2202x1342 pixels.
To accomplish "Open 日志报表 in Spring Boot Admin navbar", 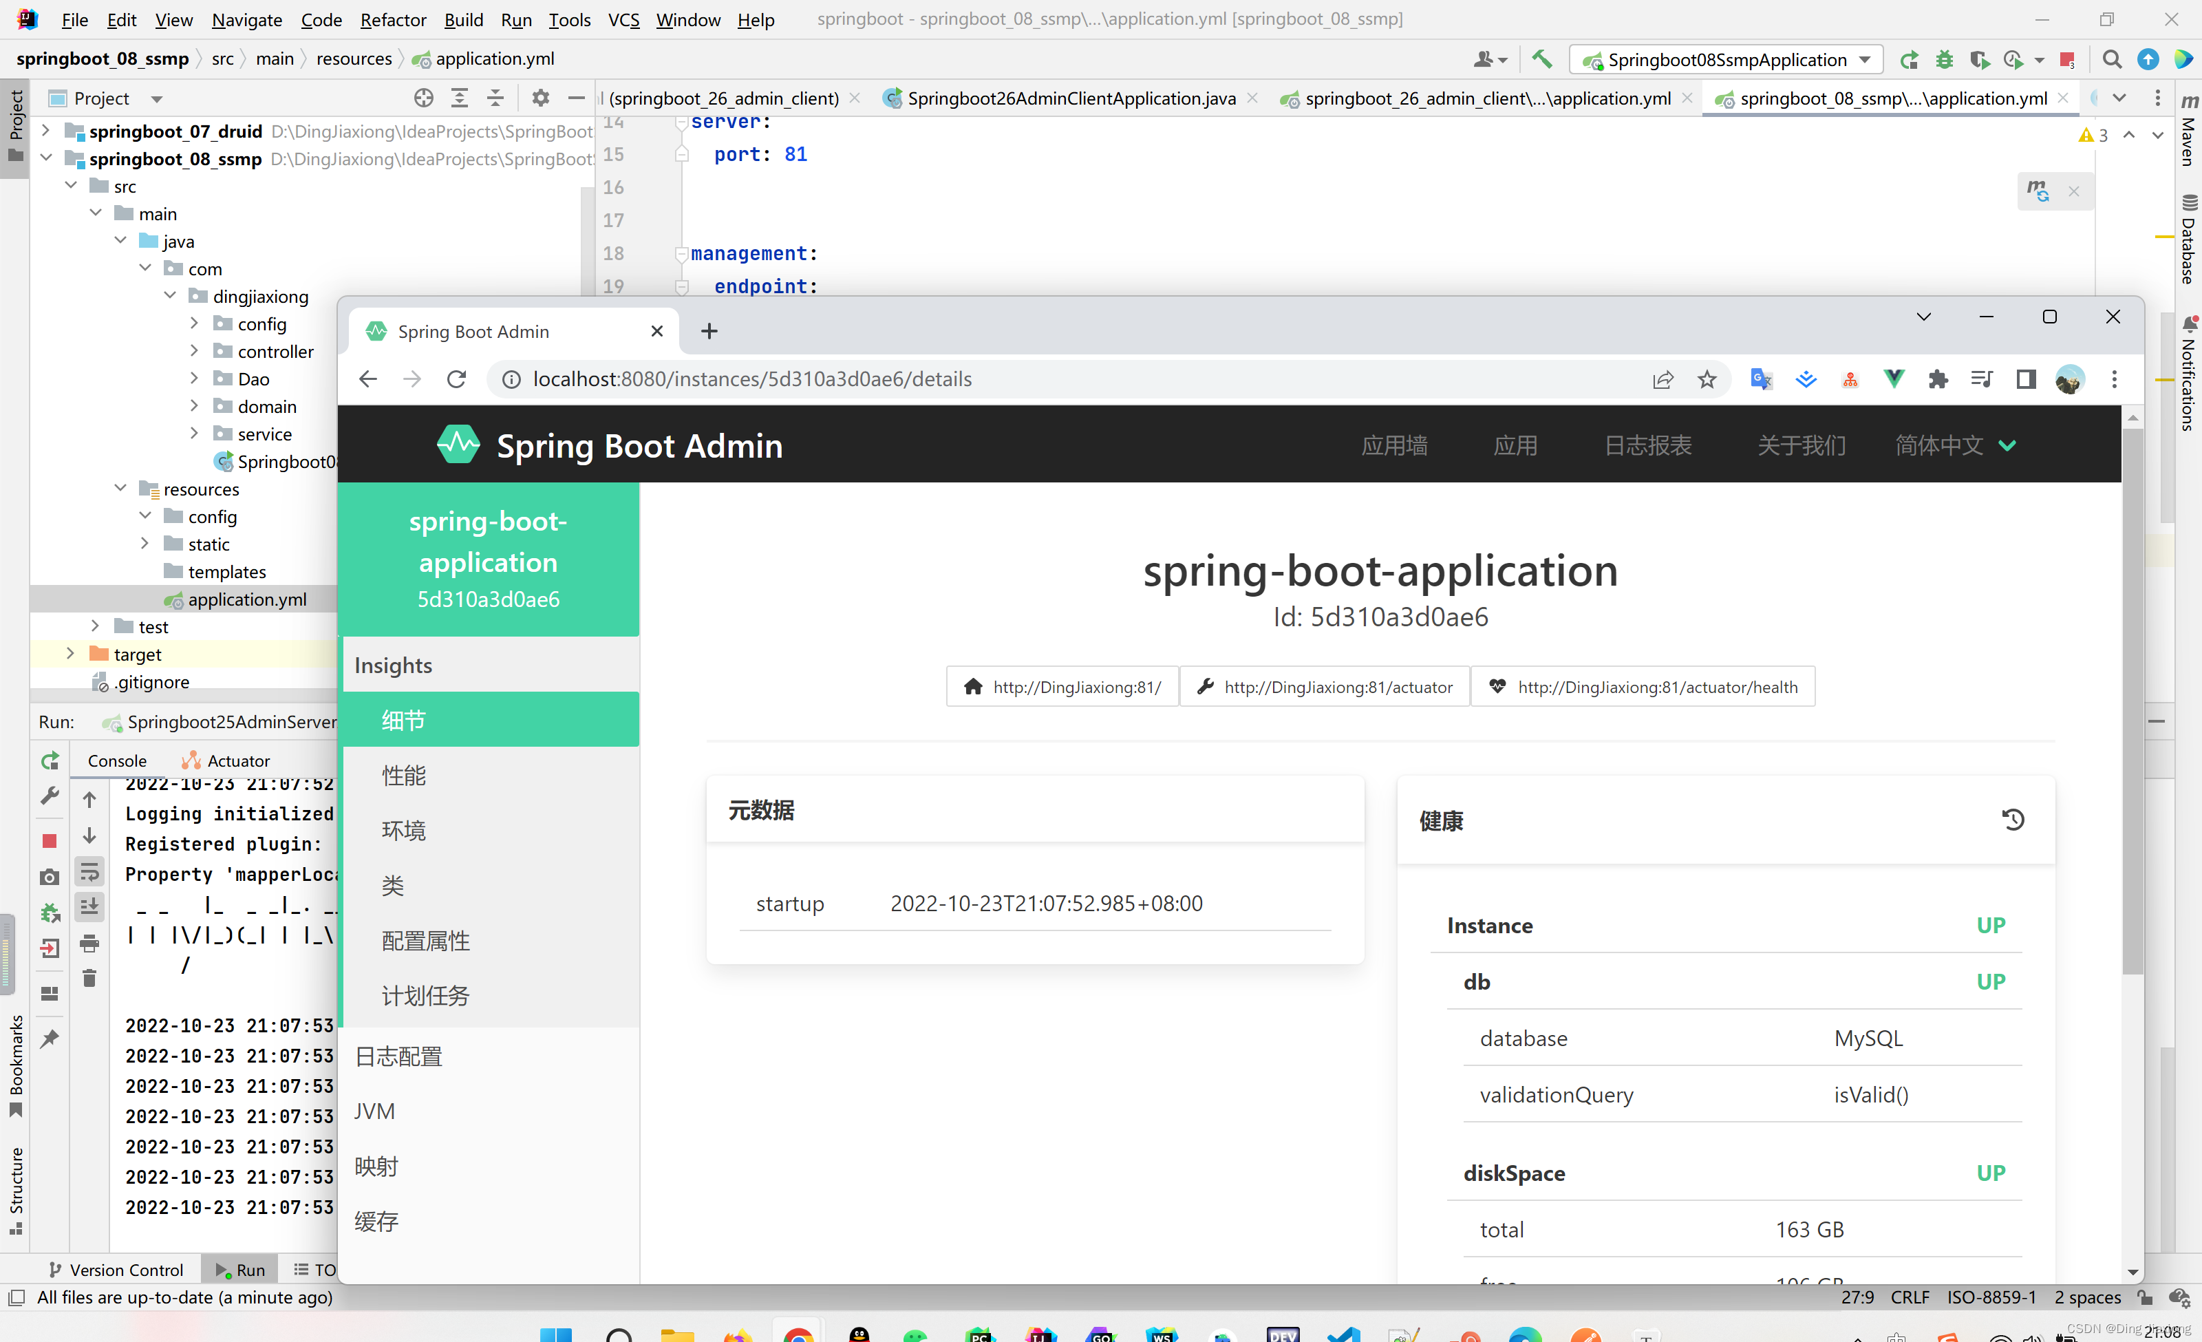I will pyautogui.click(x=1648, y=445).
